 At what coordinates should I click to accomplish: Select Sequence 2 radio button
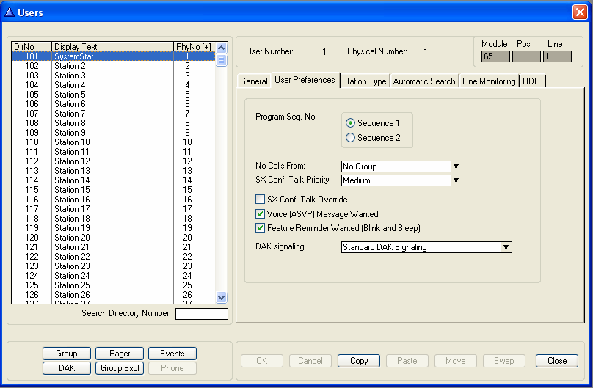(351, 137)
